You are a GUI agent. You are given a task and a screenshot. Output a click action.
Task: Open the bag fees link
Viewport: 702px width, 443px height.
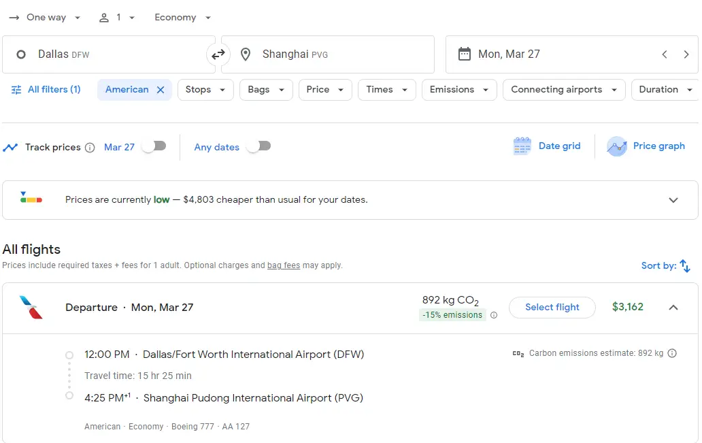[x=284, y=265]
